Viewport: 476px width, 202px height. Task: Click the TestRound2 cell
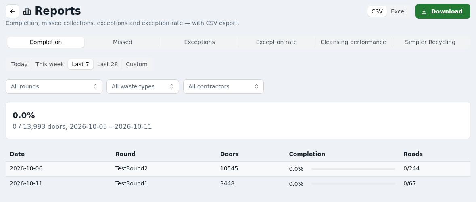tap(132, 169)
